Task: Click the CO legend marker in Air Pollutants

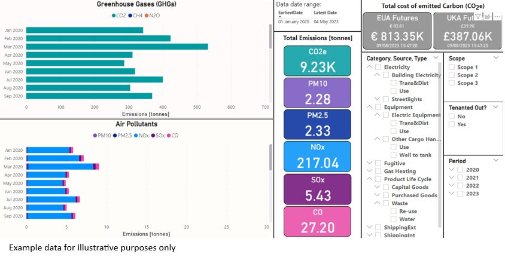Action: [170, 136]
